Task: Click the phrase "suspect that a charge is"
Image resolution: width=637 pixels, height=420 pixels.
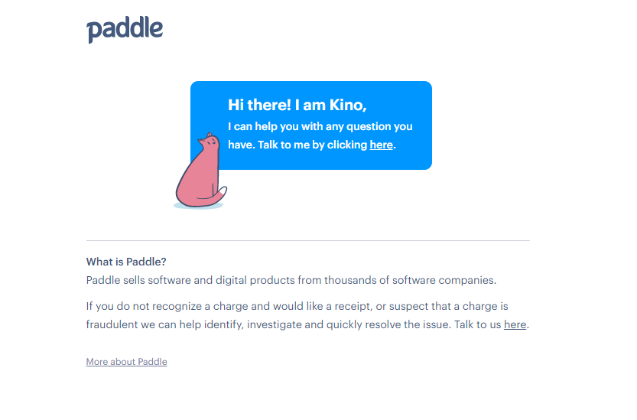Action: (448, 306)
